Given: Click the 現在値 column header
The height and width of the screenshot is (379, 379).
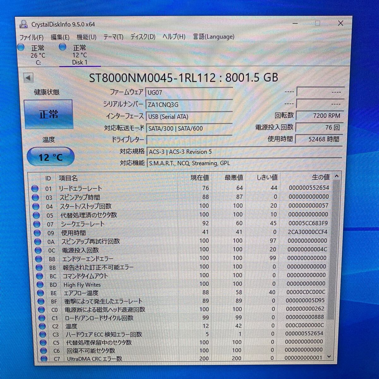Looking at the screenshot, I should pos(200,178).
